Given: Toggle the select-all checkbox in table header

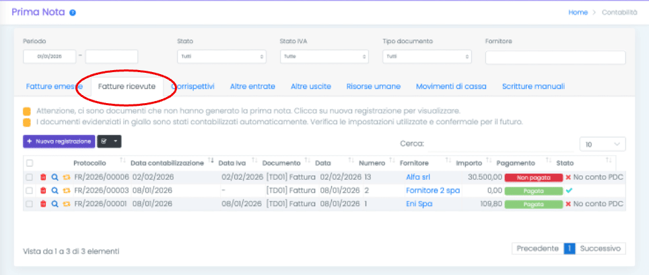Looking at the screenshot, I should pyautogui.click(x=29, y=162).
